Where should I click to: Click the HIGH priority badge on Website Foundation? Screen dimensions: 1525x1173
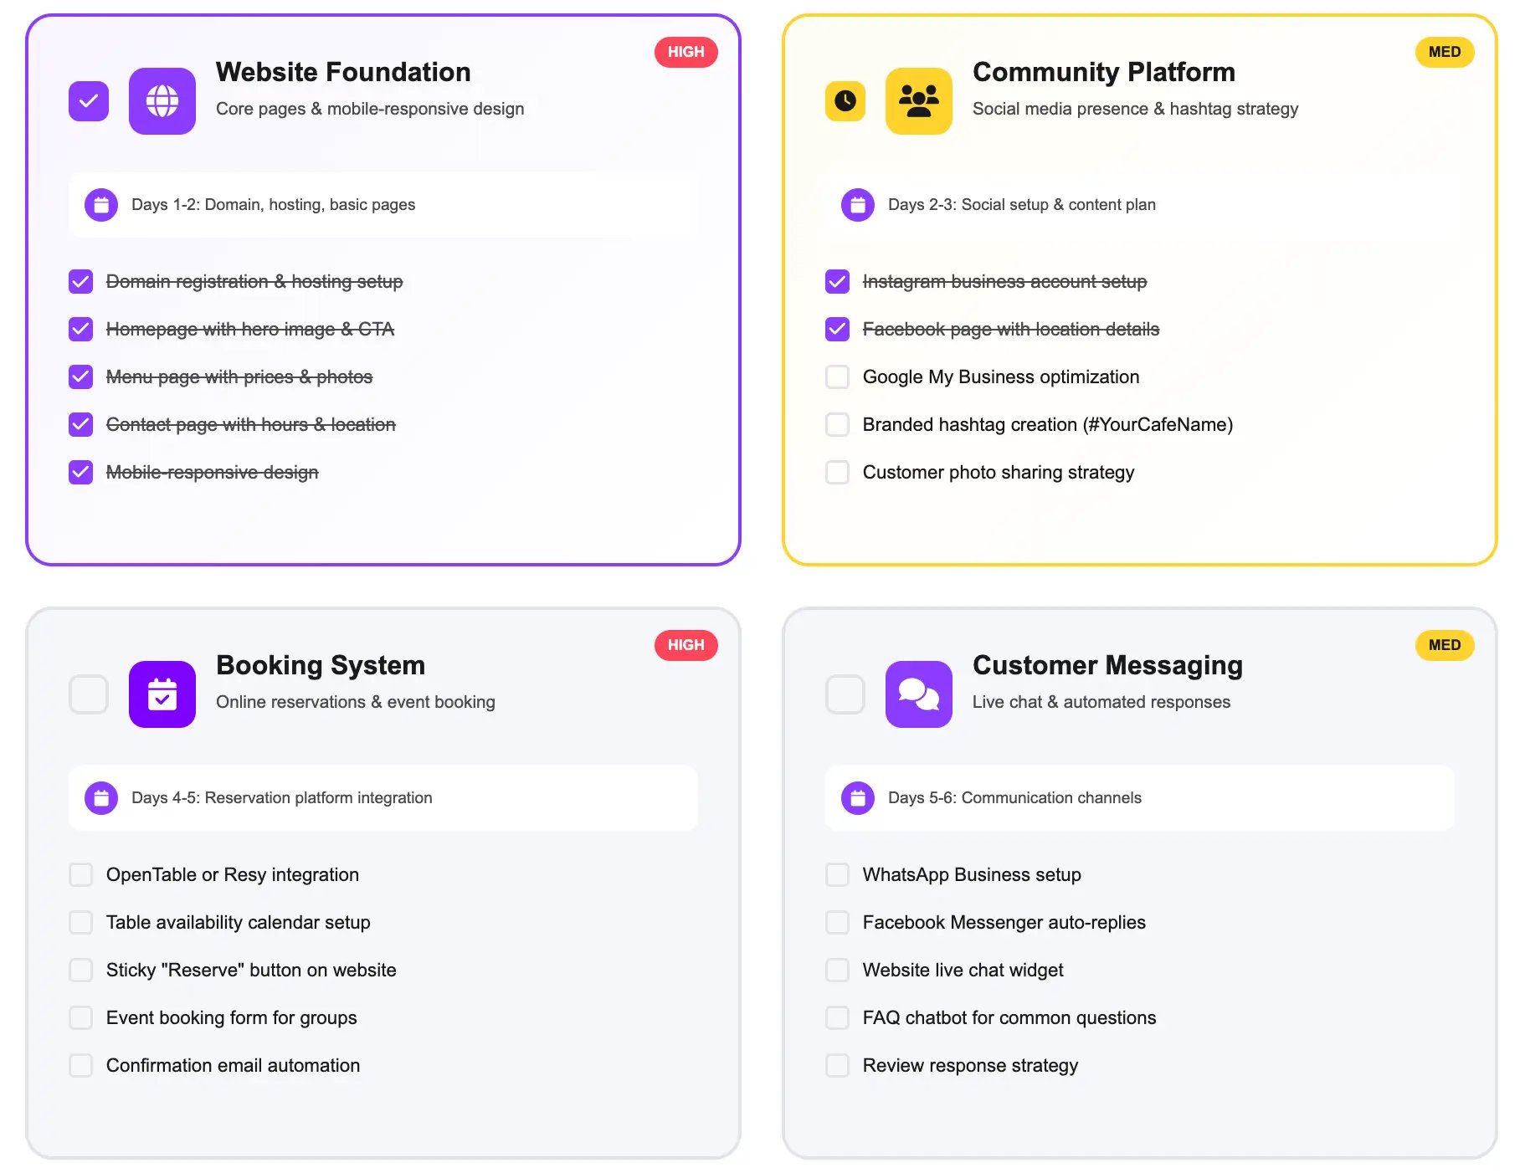click(686, 52)
